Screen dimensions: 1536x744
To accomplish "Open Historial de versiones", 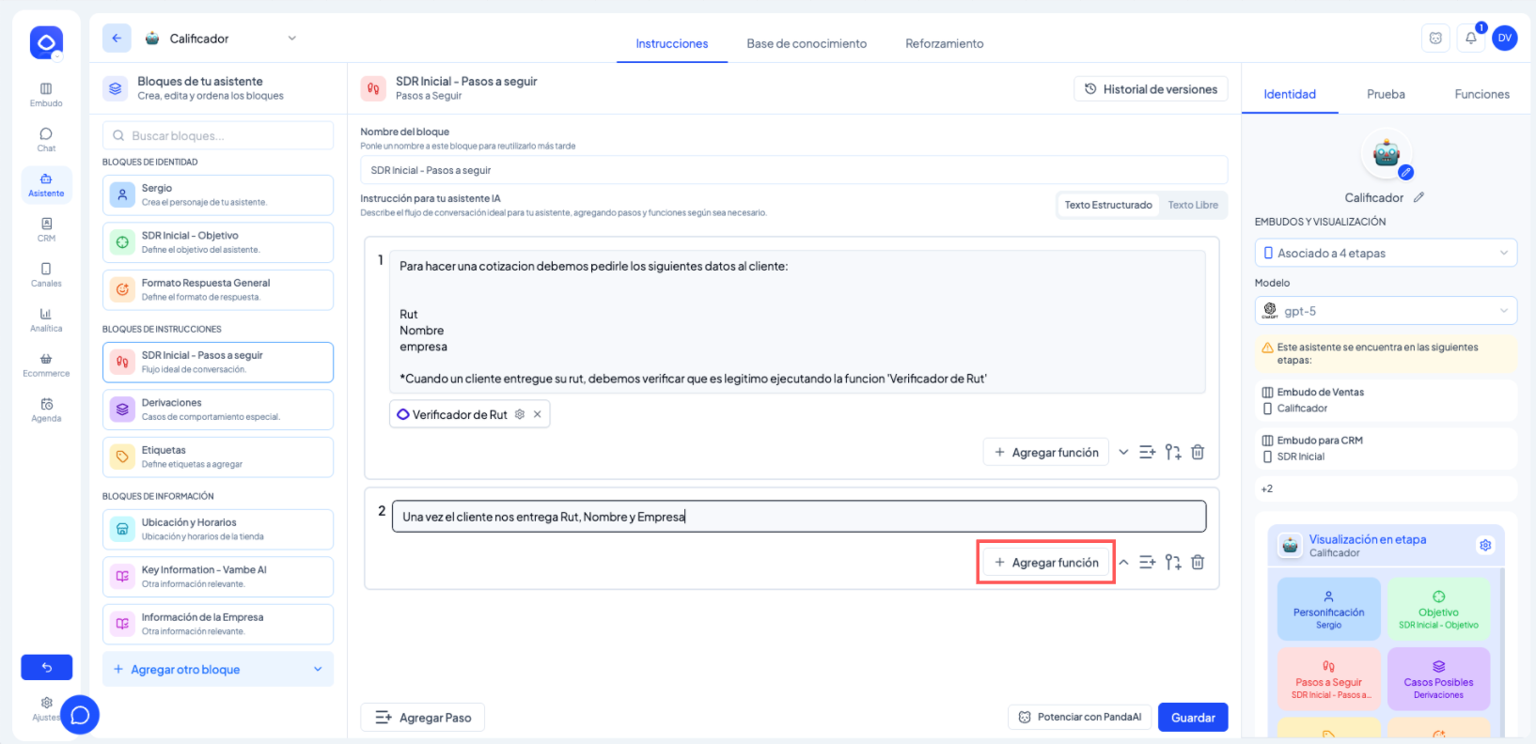I will tap(1151, 89).
